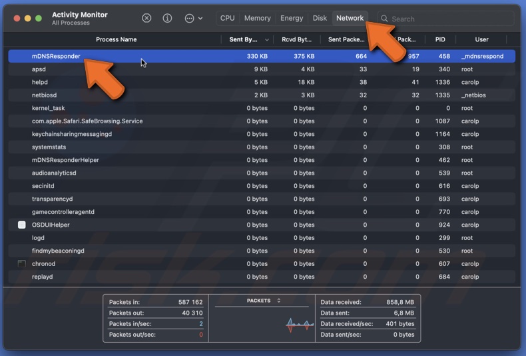Open the PACKETS graph type selector
526x356 pixels.
(264, 301)
